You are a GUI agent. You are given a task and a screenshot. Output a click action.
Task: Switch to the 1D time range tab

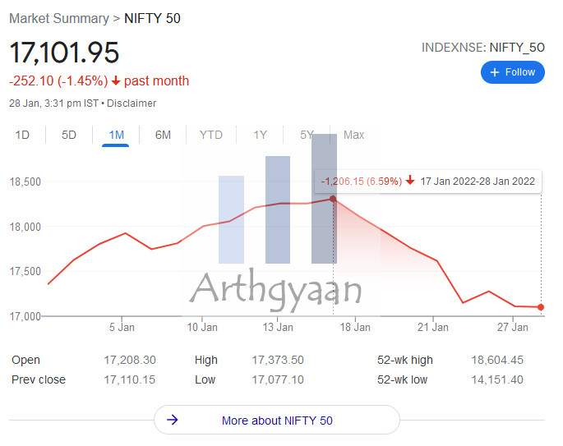pos(22,135)
